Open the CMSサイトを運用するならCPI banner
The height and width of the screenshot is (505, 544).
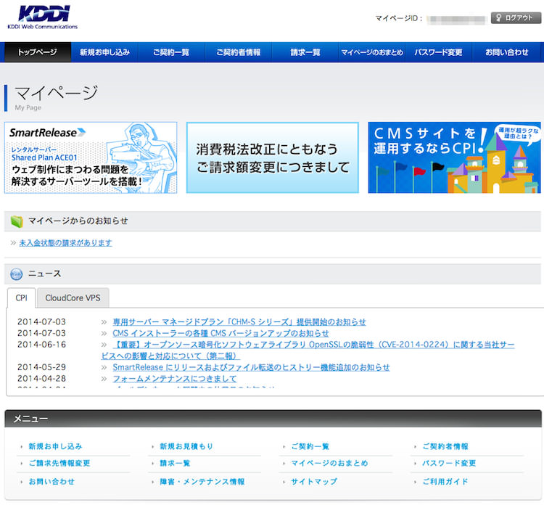455,157
